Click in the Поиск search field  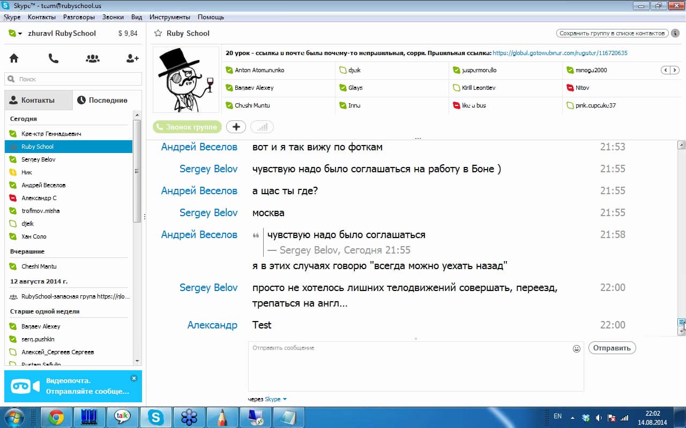pyautogui.click(x=73, y=79)
